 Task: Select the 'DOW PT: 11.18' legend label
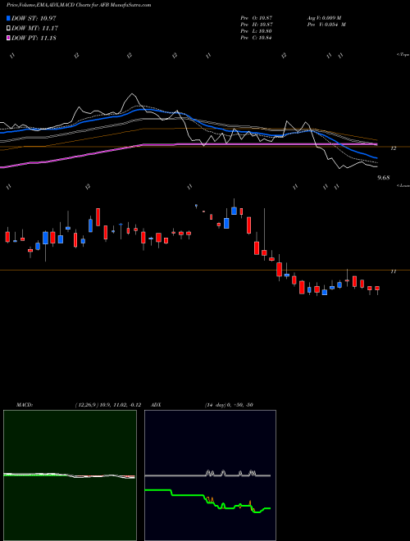coord(34,38)
